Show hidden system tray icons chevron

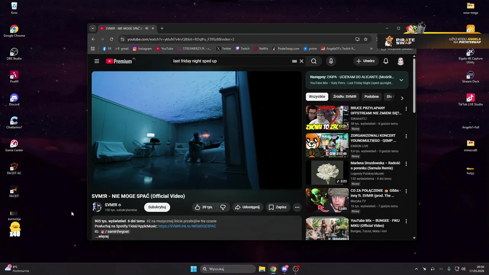416,269
